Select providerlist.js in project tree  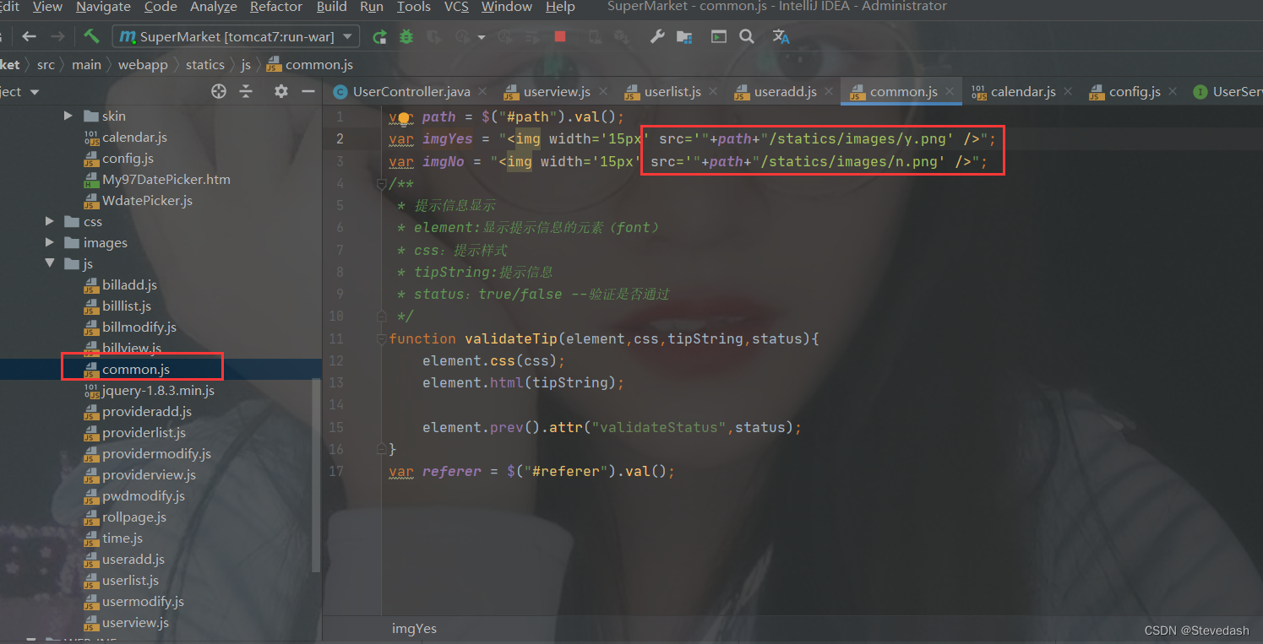click(x=144, y=433)
